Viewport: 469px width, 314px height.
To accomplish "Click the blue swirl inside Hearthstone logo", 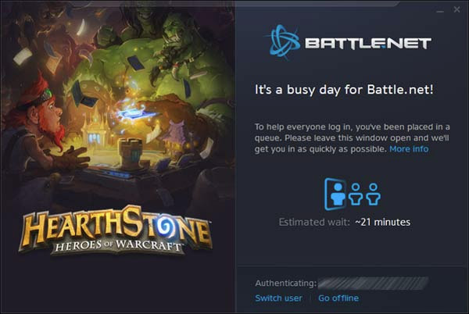I will [x=163, y=227].
